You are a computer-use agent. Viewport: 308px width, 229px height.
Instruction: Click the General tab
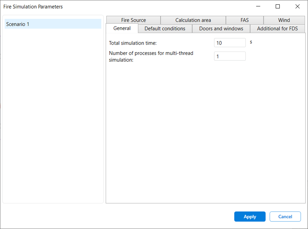tap(122, 28)
